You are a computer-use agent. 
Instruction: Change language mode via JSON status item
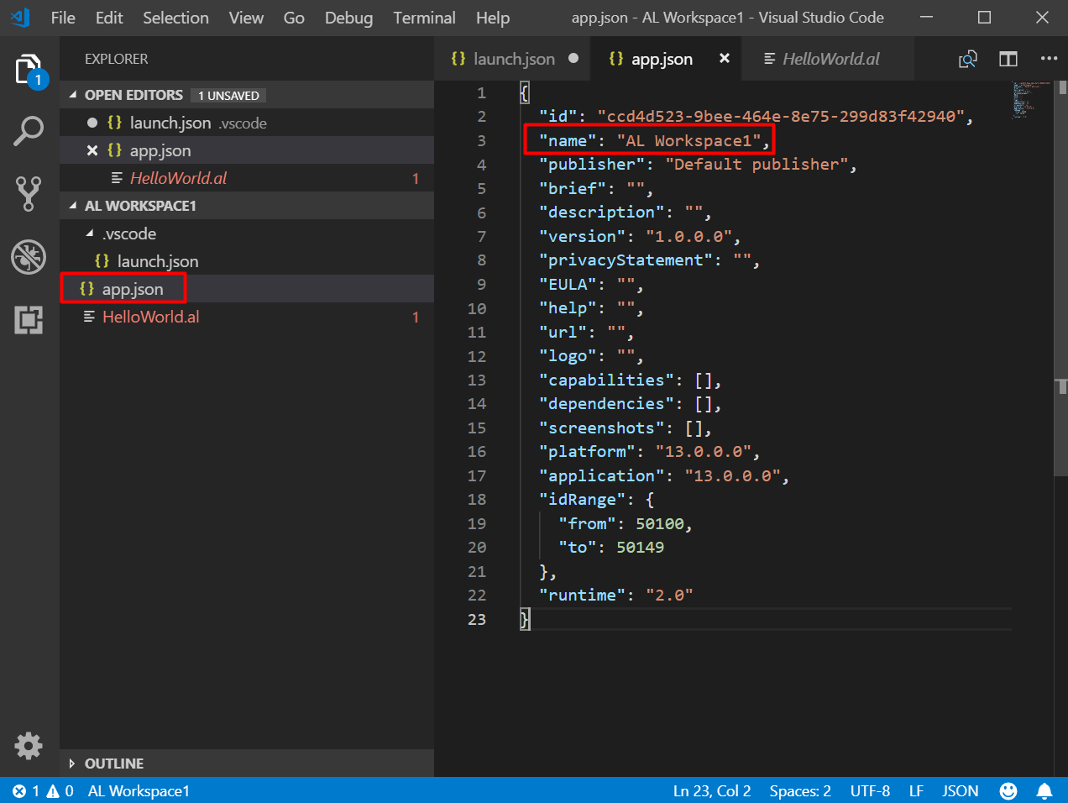coord(960,790)
